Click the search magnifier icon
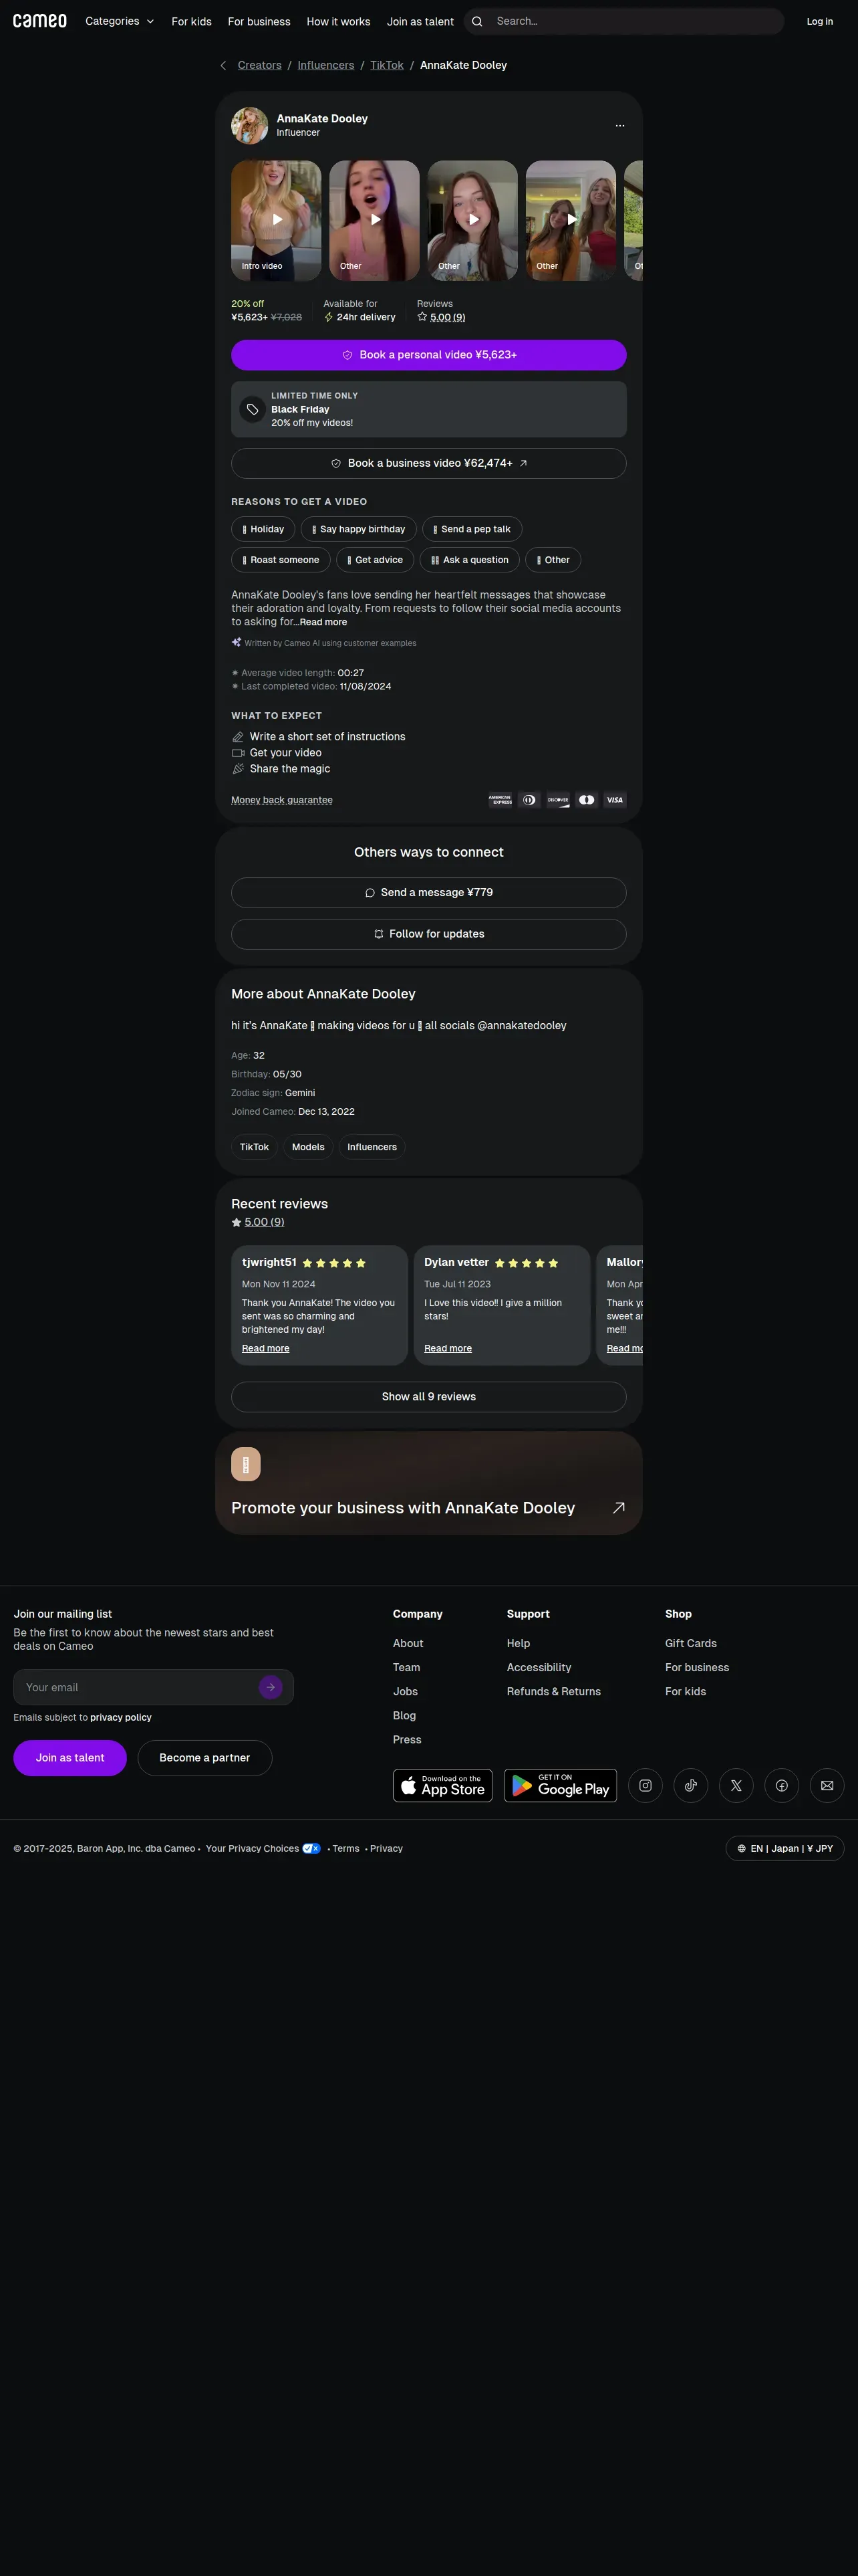 477,21
